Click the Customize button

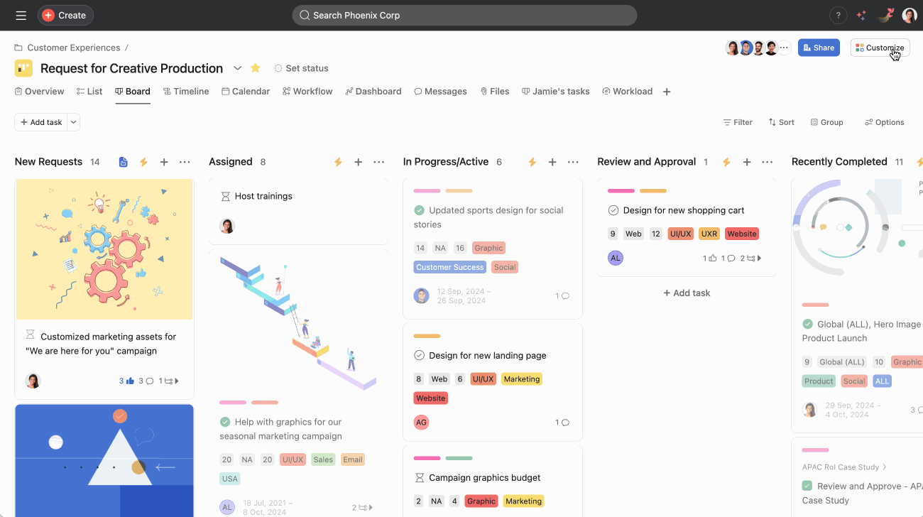pyautogui.click(x=880, y=47)
